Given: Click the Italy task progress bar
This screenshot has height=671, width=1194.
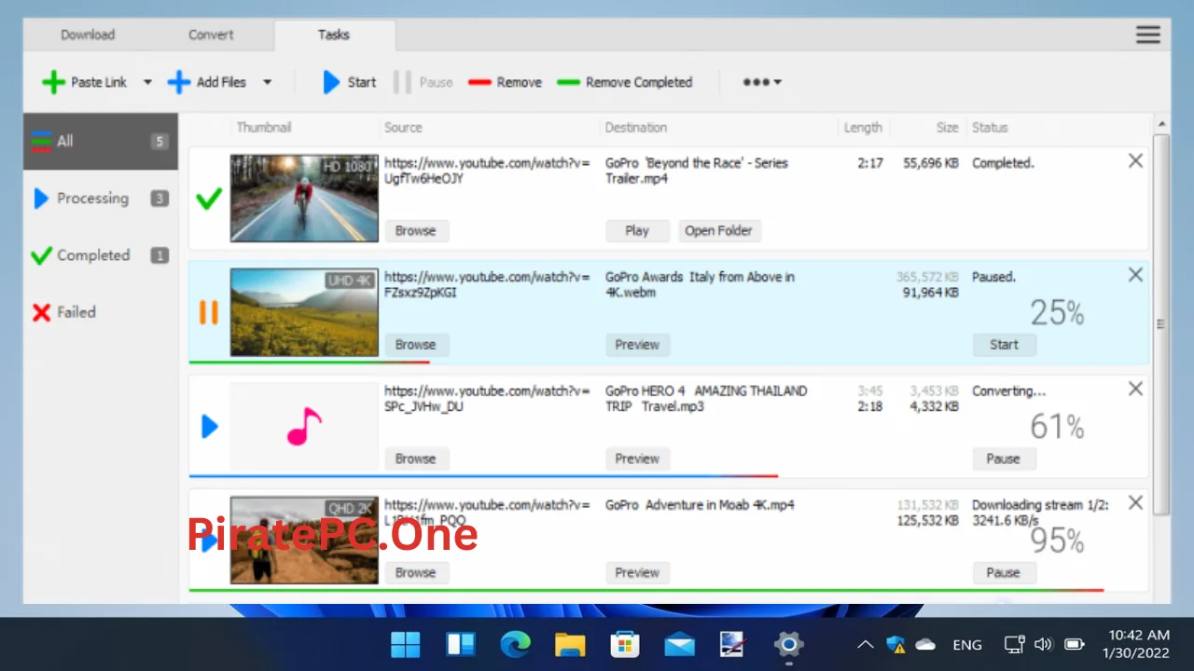Looking at the screenshot, I should (x=310, y=362).
